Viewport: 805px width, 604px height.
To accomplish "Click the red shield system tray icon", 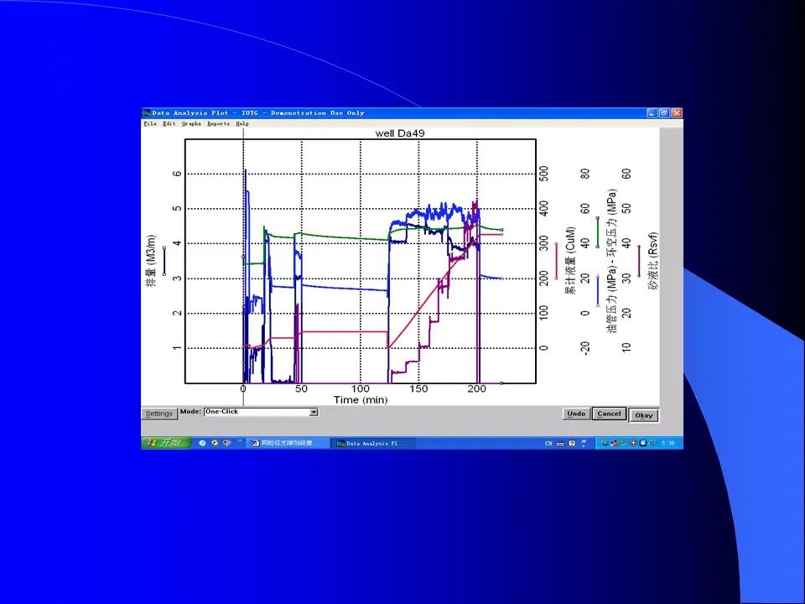I will pos(634,443).
